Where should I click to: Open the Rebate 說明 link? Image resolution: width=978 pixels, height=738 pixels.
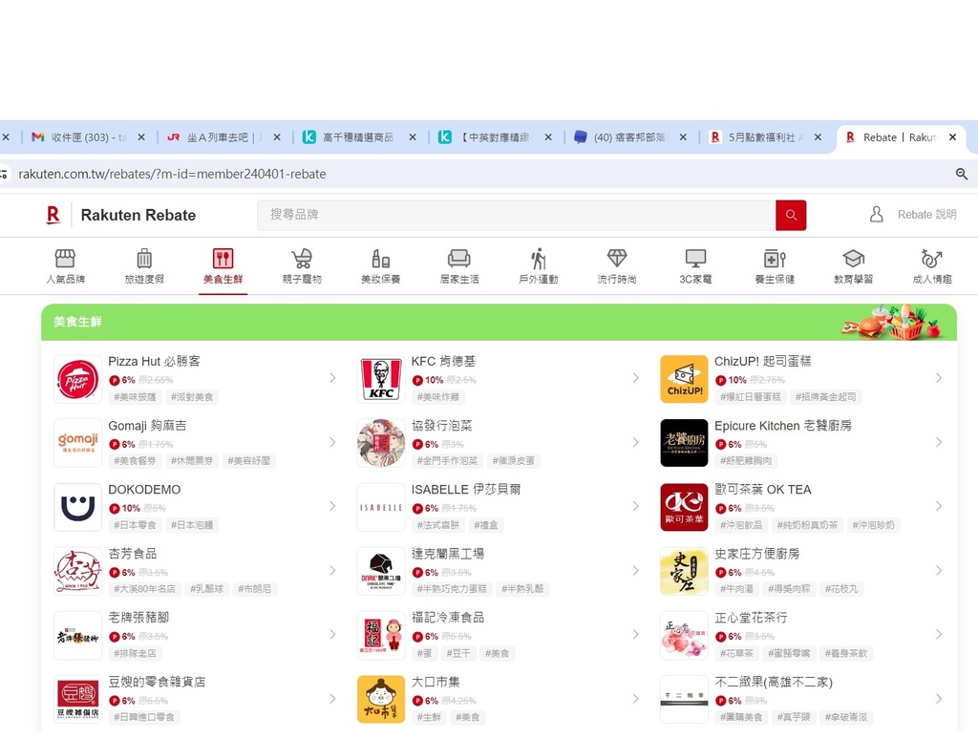point(926,215)
